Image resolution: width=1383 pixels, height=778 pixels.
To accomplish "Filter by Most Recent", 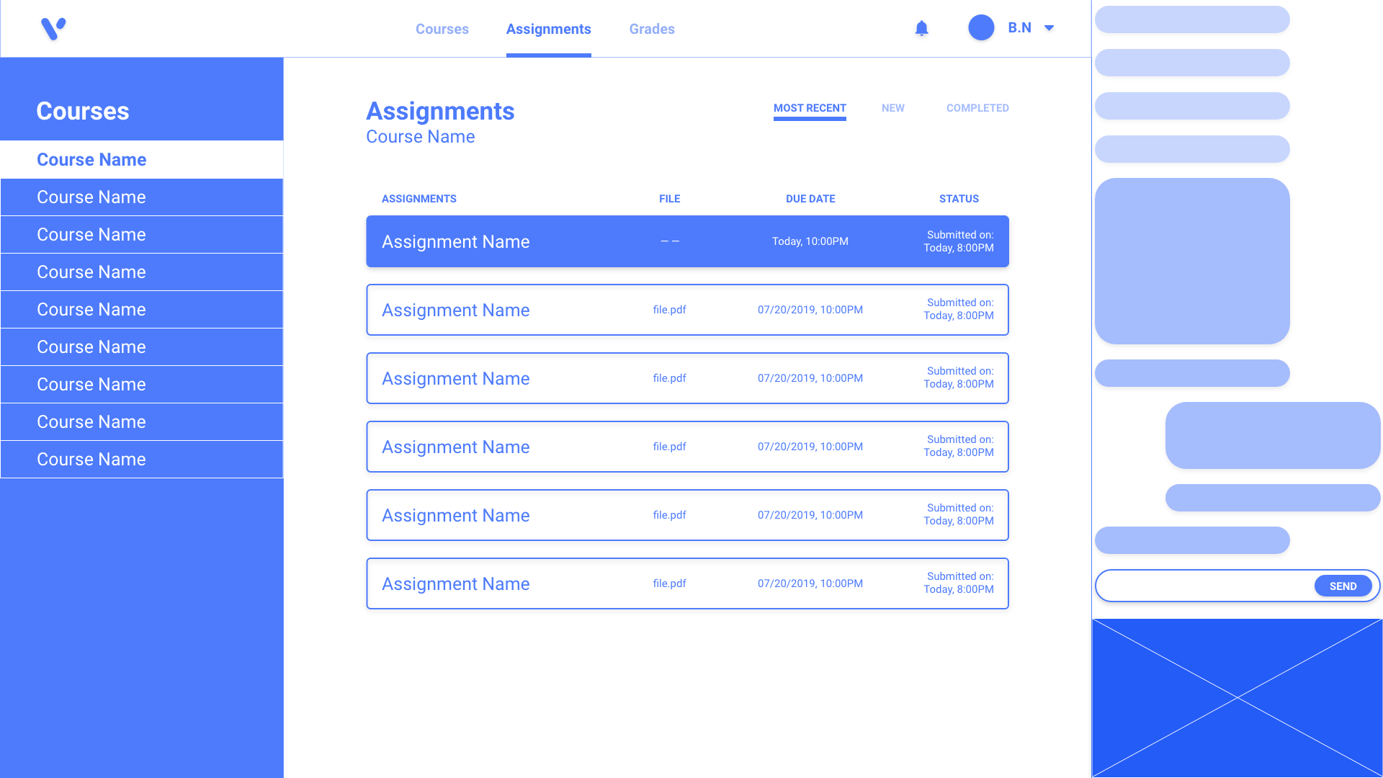I will [x=810, y=108].
